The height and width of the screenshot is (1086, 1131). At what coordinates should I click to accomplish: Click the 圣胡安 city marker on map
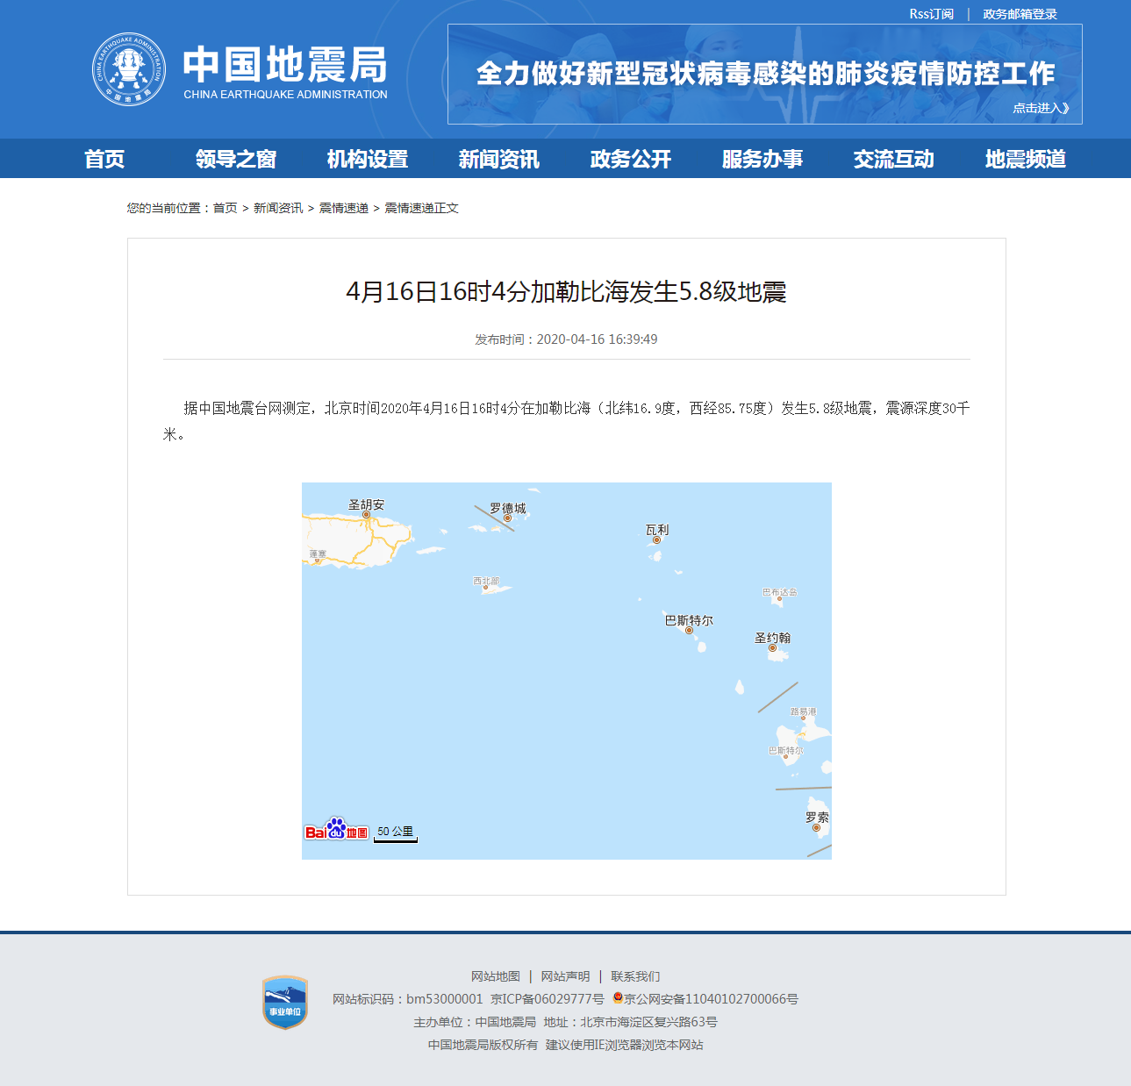click(x=367, y=515)
